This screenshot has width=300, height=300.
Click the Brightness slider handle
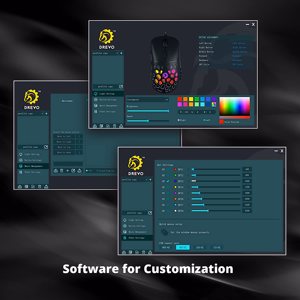(168, 111)
